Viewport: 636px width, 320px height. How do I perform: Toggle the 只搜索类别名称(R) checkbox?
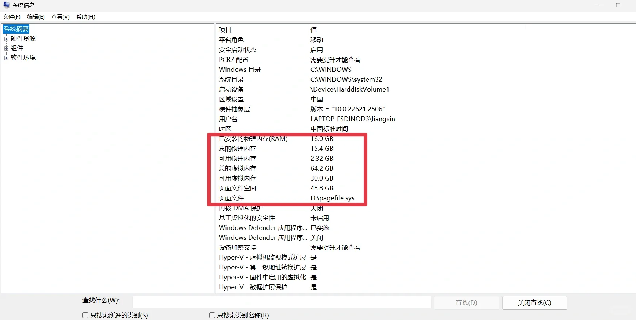click(212, 315)
